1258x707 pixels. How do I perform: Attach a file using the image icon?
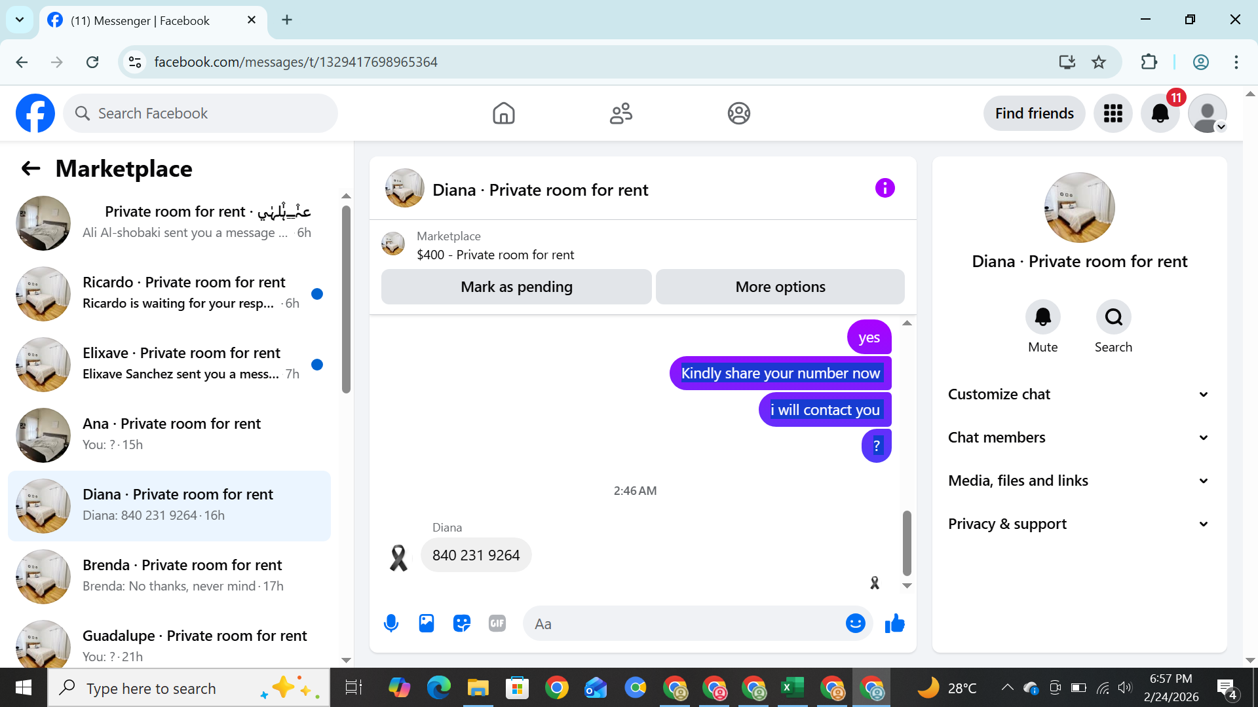point(427,623)
